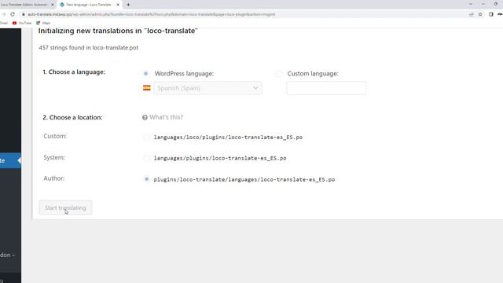Open the browser side panel icon

coord(490,14)
